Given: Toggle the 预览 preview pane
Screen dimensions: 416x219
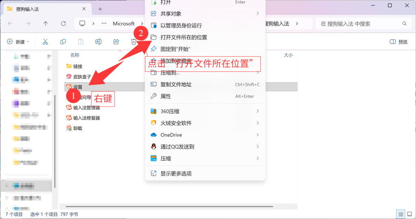Looking at the screenshot, I should click(399, 42).
